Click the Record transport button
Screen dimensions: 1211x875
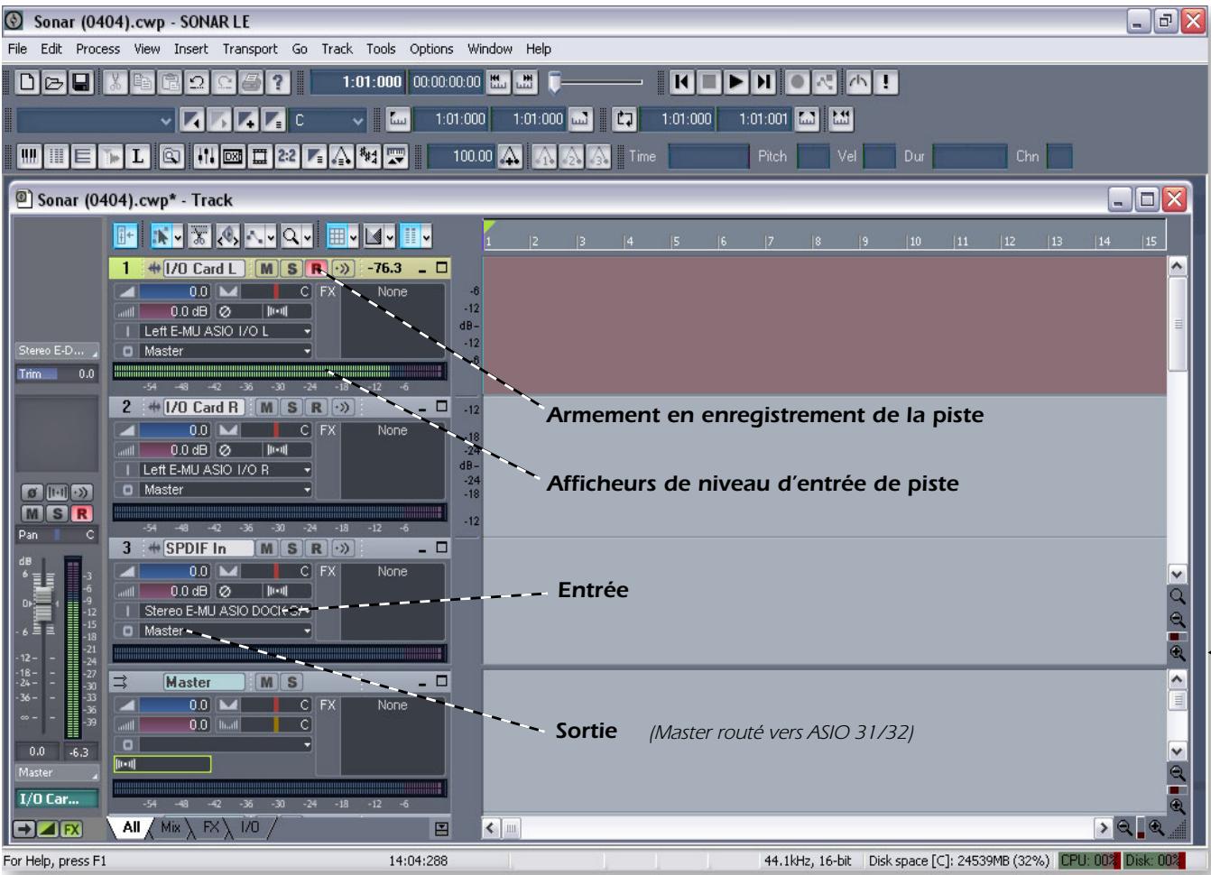[x=797, y=83]
